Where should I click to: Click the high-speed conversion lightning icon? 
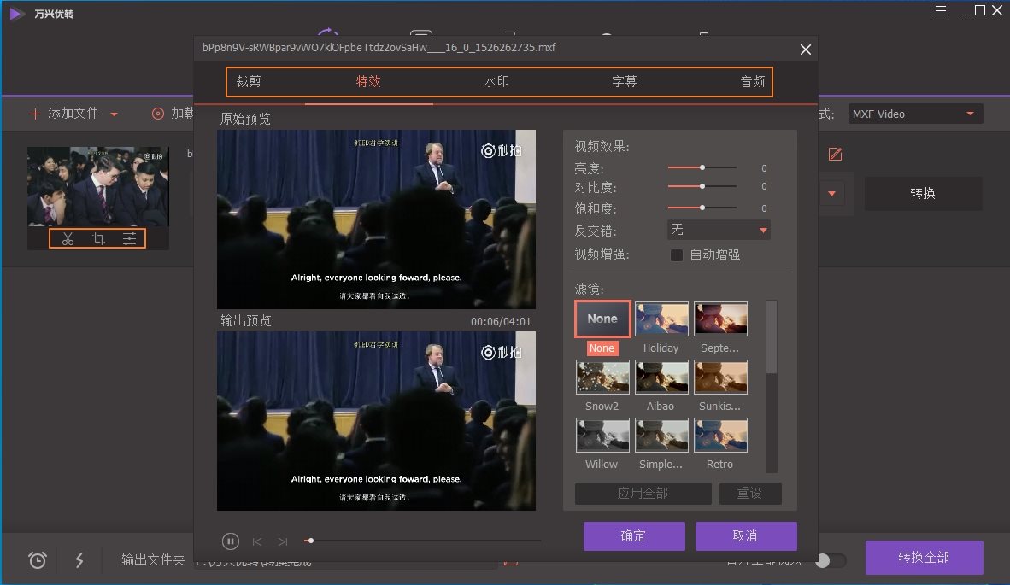[x=79, y=560]
